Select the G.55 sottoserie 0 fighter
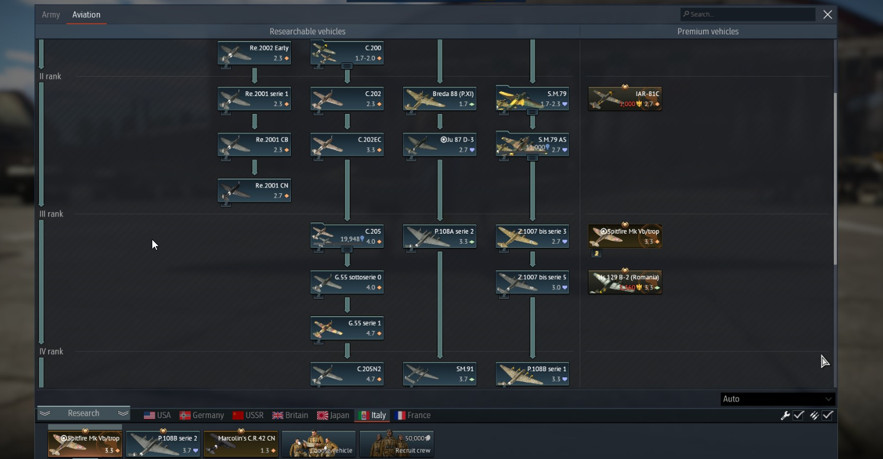Image resolution: width=883 pixels, height=459 pixels. (x=347, y=282)
